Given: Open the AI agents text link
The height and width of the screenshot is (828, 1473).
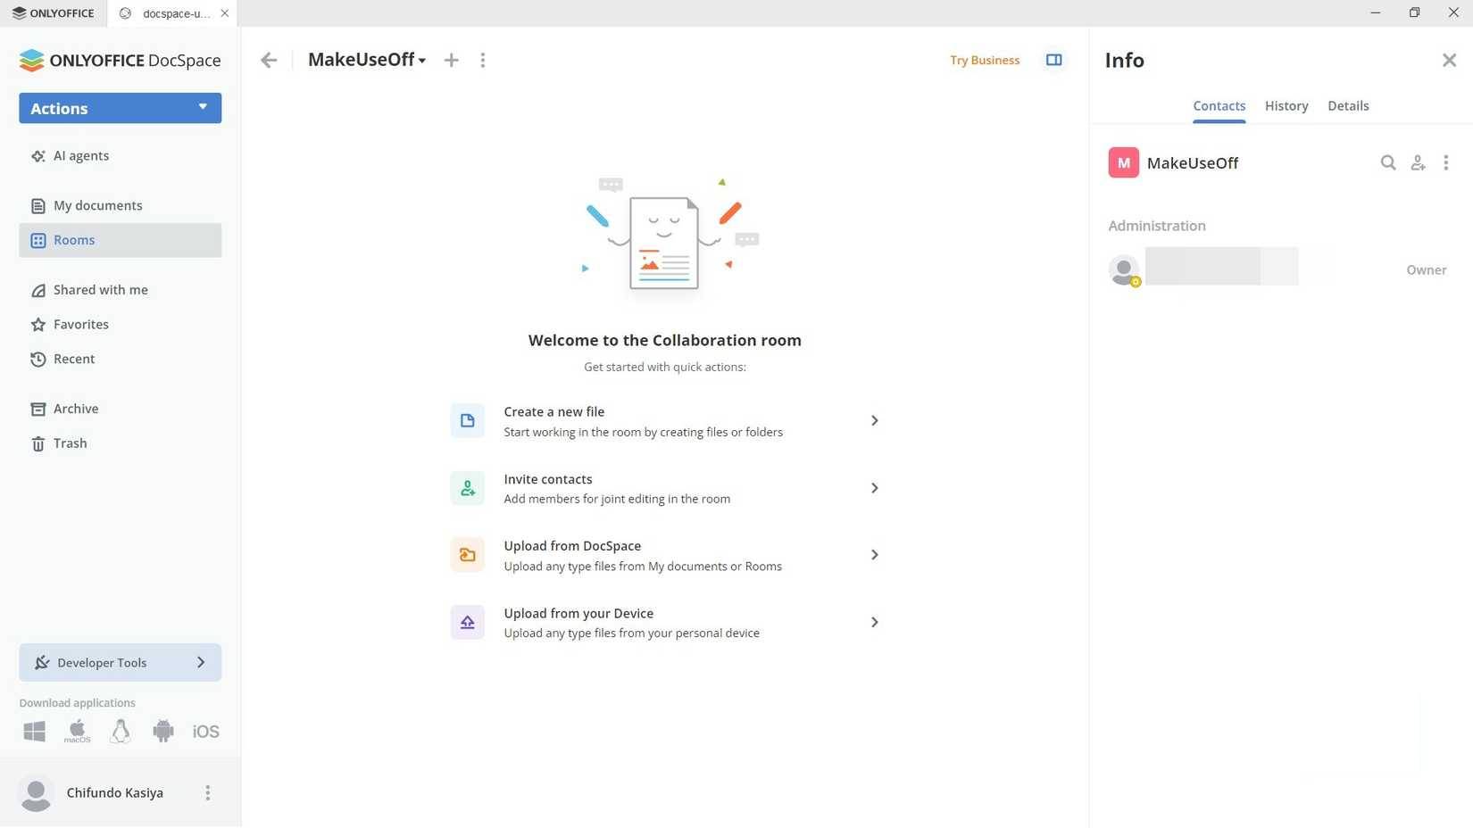Looking at the screenshot, I should (x=81, y=156).
